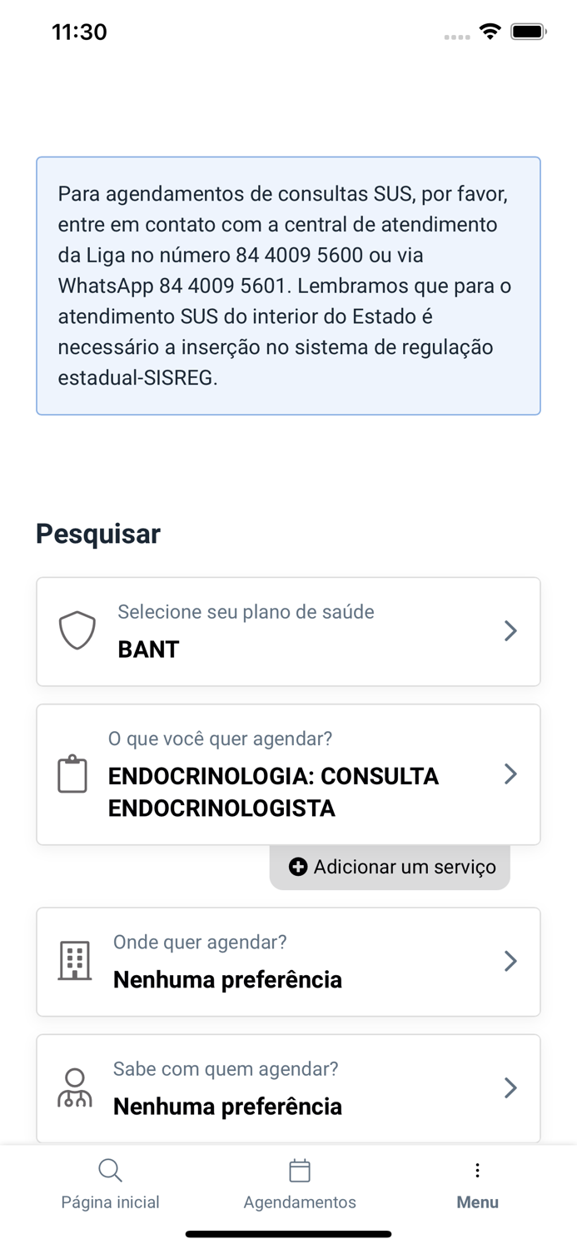577x1249 pixels.
Task: Tap the Wi-Fi indicator in the status bar
Action: click(x=490, y=31)
